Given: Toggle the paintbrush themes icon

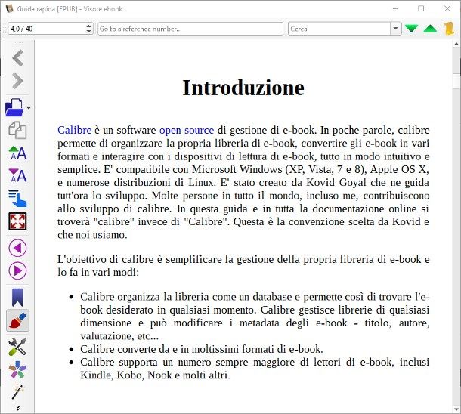Looking at the screenshot, I should 17,320.
